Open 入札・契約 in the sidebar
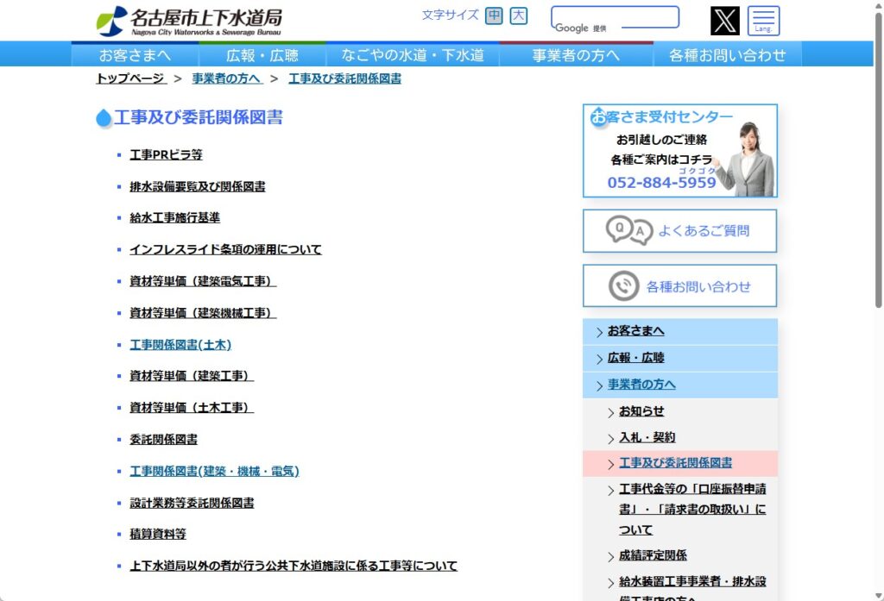This screenshot has height=601, width=884. click(647, 438)
